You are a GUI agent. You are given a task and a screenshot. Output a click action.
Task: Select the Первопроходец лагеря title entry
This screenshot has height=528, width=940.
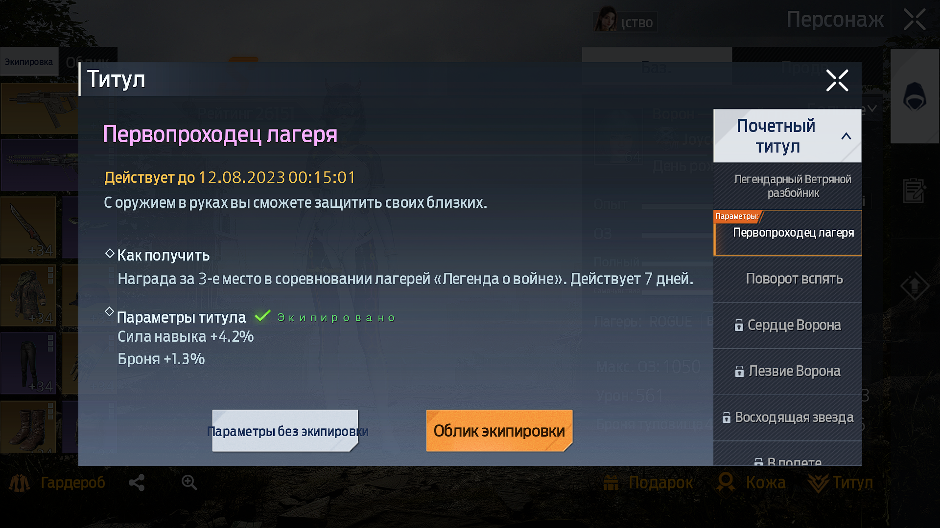(x=787, y=233)
